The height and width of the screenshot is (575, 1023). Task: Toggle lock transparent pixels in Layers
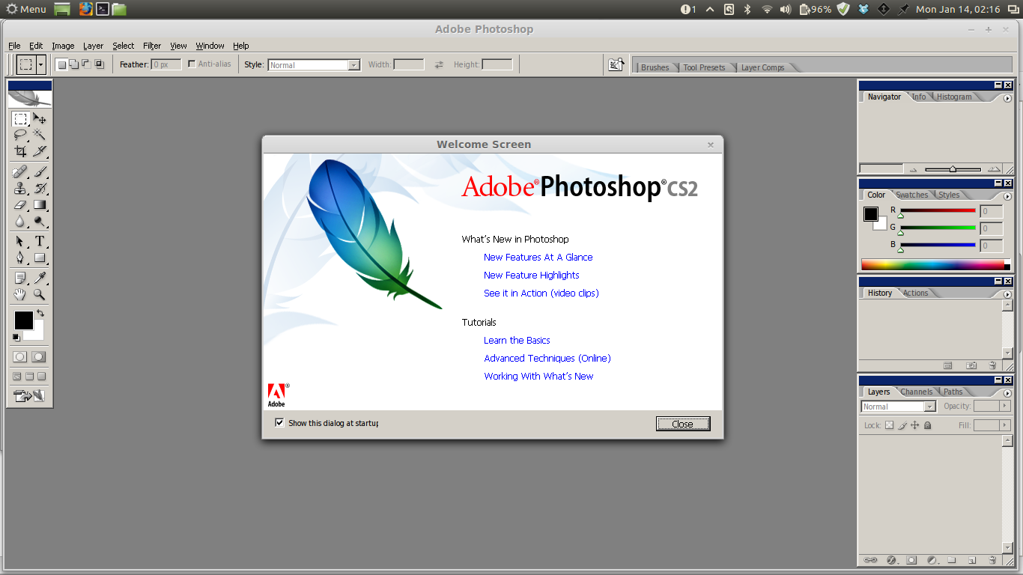pos(890,425)
